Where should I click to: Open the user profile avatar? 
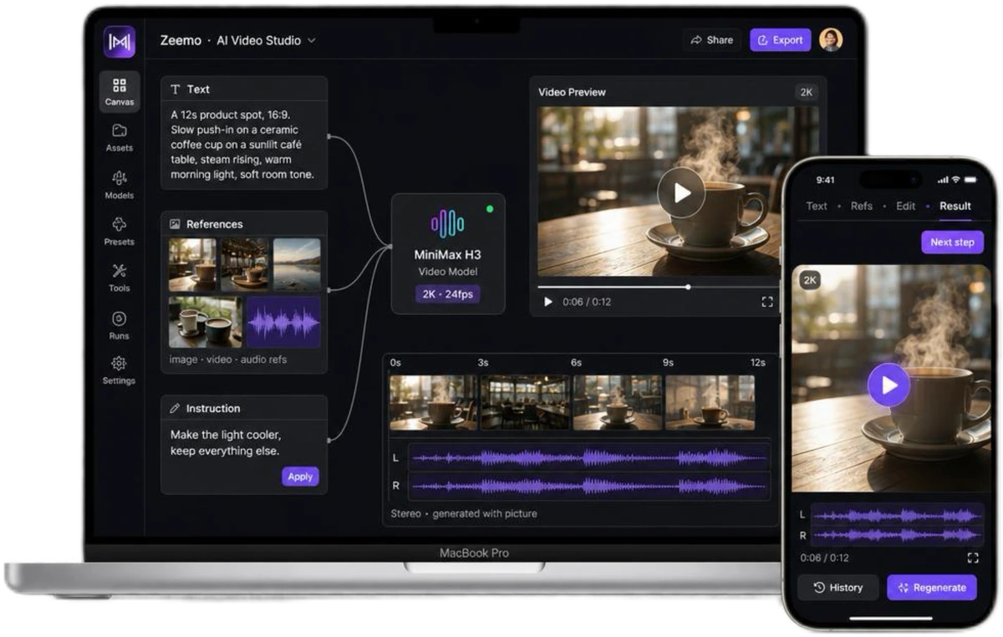click(x=831, y=39)
